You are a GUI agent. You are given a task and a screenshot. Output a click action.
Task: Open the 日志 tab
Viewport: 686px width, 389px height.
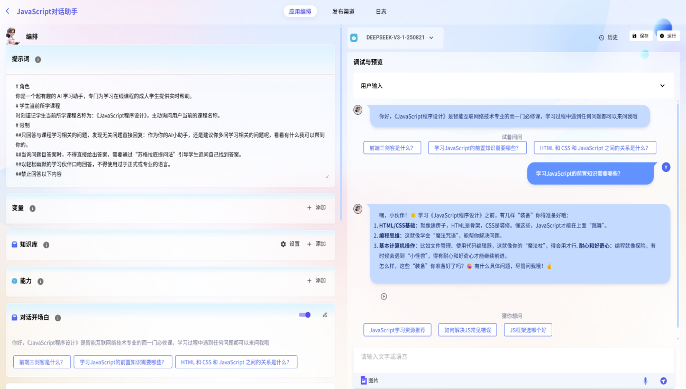click(381, 12)
